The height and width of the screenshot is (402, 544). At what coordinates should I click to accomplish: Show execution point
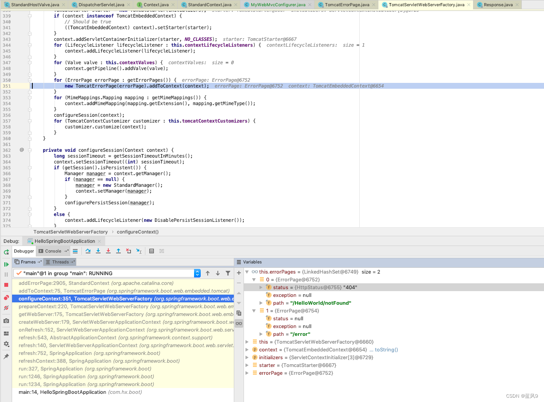[x=75, y=251]
